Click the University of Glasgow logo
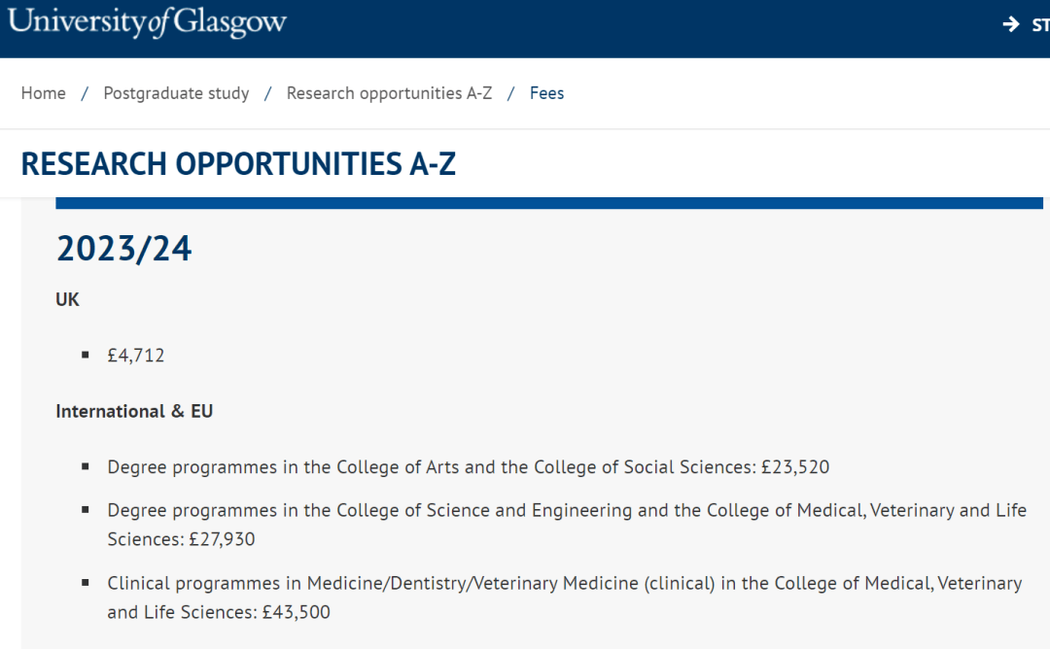The image size is (1050, 649). click(x=147, y=22)
